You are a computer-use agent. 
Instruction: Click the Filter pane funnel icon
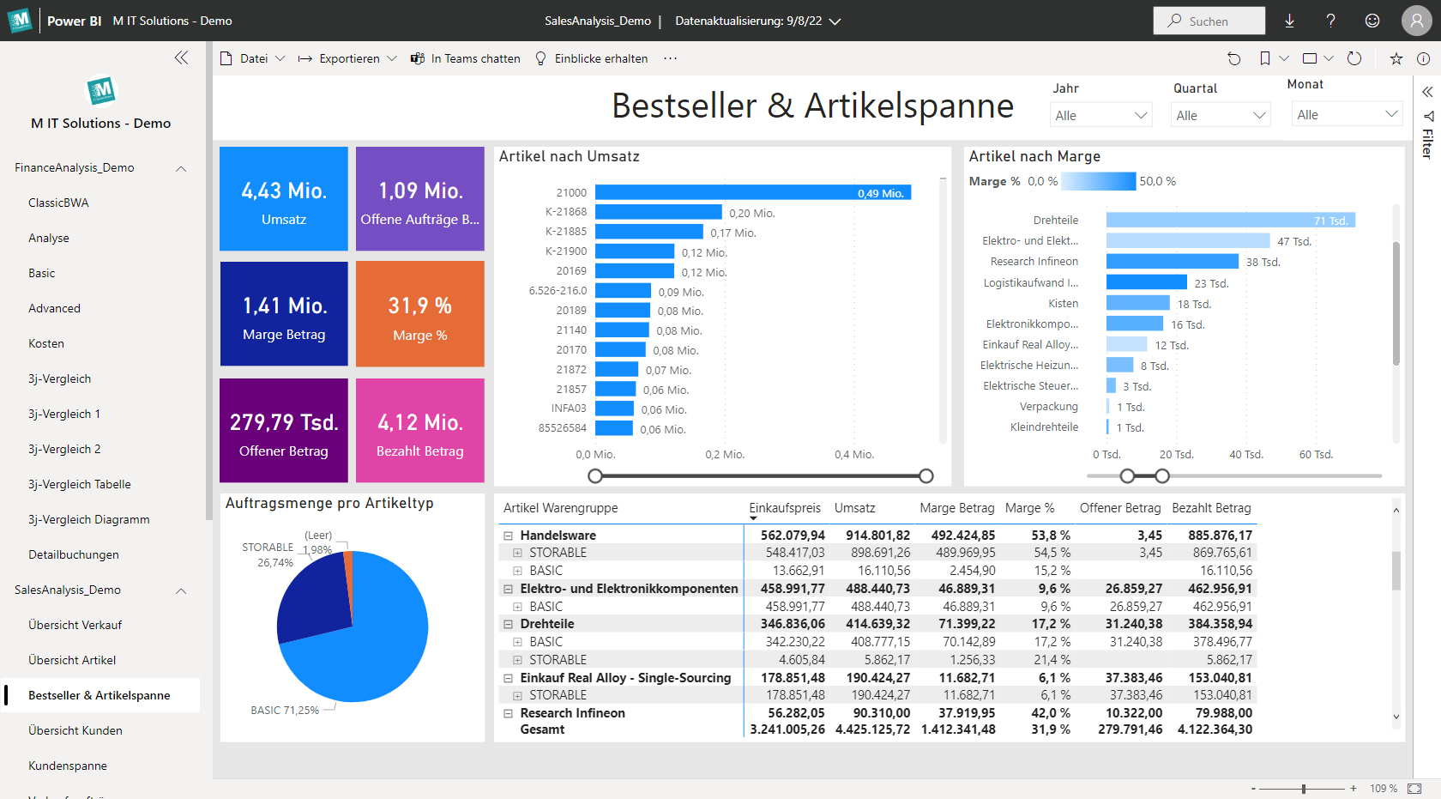(x=1428, y=116)
